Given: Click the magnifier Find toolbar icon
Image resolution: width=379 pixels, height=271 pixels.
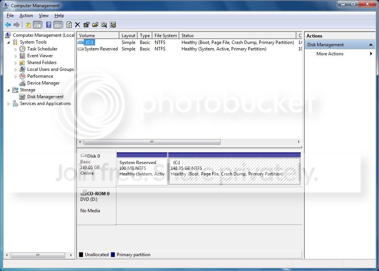Looking at the screenshot, I should click(104, 25).
